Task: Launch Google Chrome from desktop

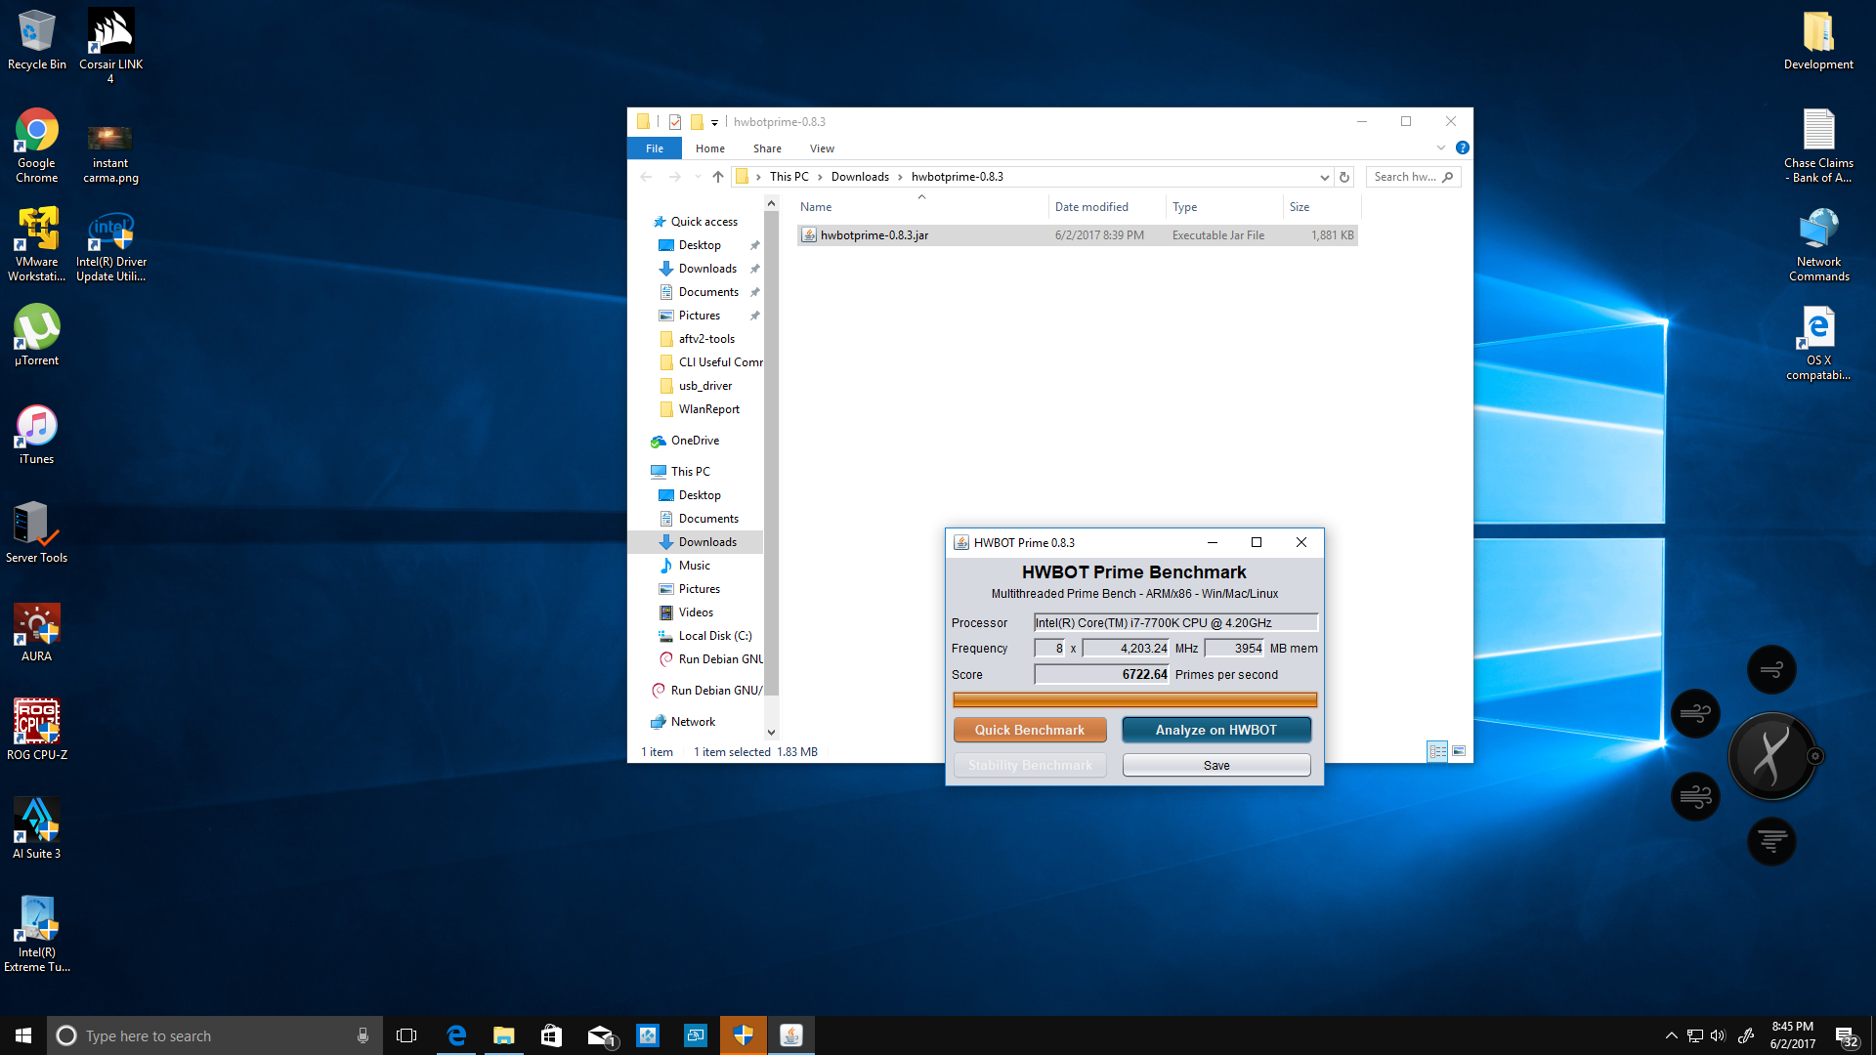Action: point(37,146)
